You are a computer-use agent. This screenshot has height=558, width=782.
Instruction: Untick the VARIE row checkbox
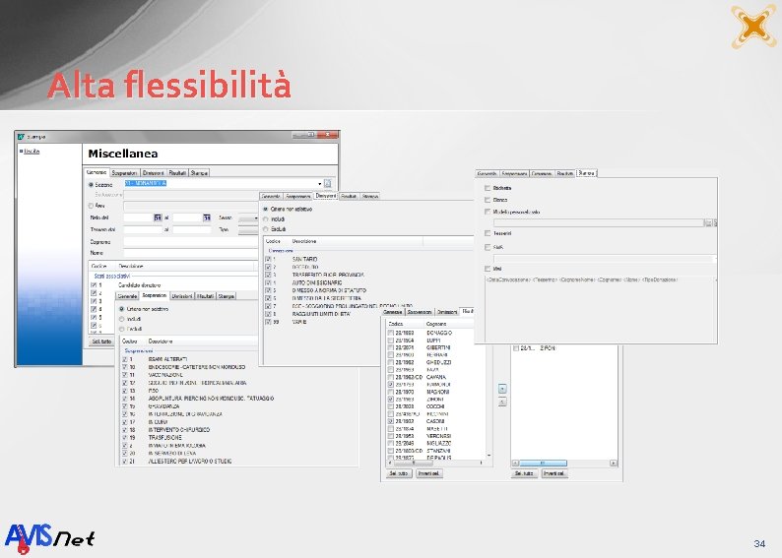[268, 322]
